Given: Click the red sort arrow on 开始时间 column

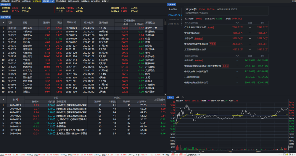Looking at the screenshot, I should [77, 23].
